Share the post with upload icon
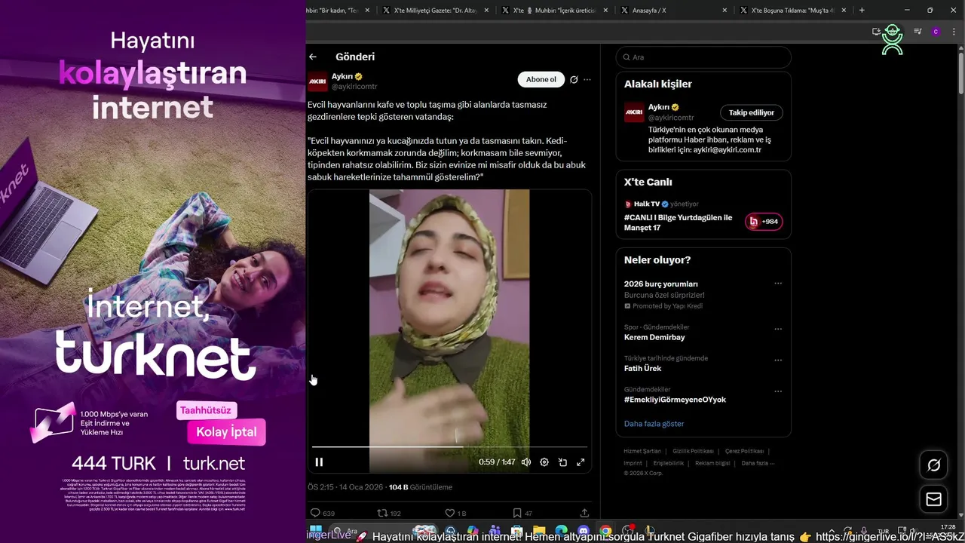965x543 pixels. (584, 513)
